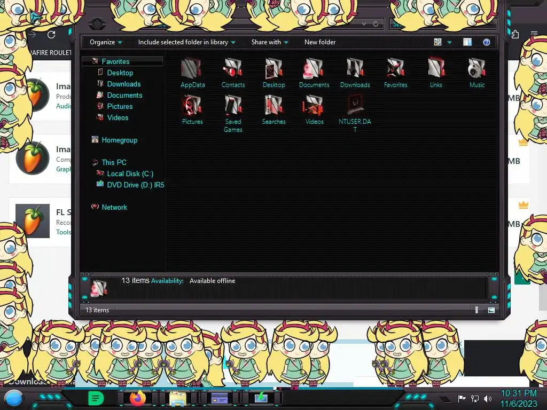Expand address bar history dropdown
547x410 pixels.
364,23
